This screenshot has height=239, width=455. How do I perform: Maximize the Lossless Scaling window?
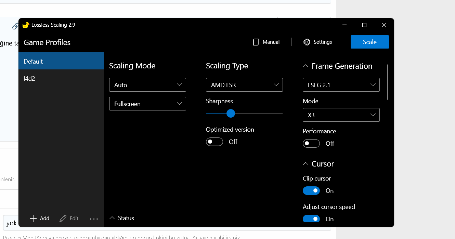coord(364,25)
